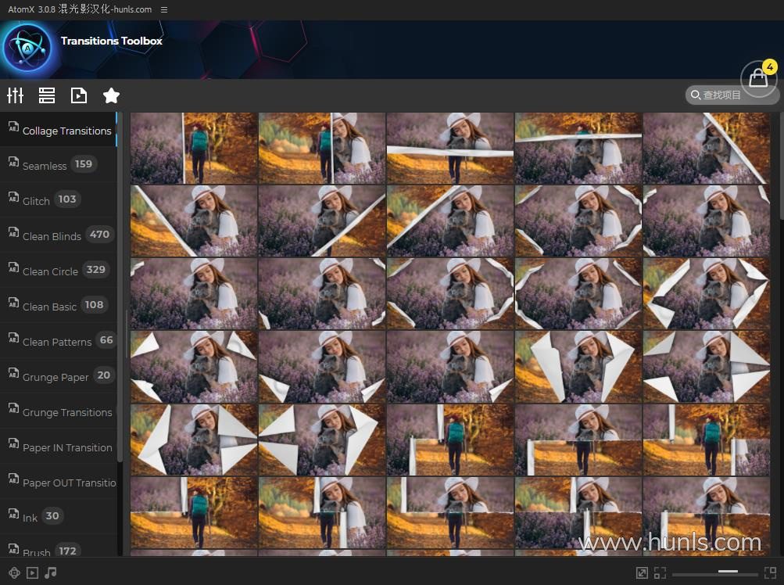Open the shopping bag cart icon
This screenshot has height=585, width=784.
tap(758, 78)
